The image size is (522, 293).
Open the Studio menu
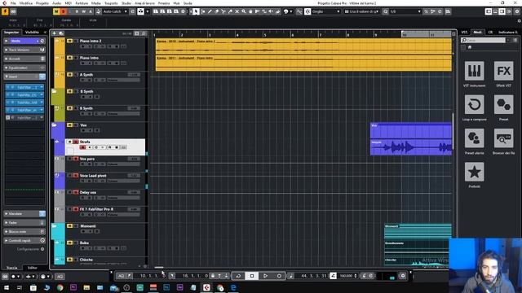[x=126, y=3]
